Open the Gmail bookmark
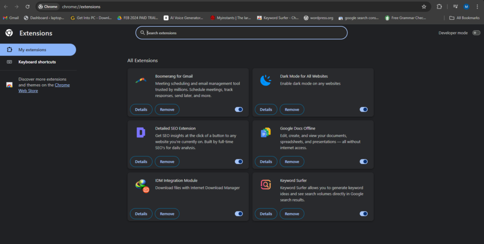484x244 pixels. [x=11, y=18]
